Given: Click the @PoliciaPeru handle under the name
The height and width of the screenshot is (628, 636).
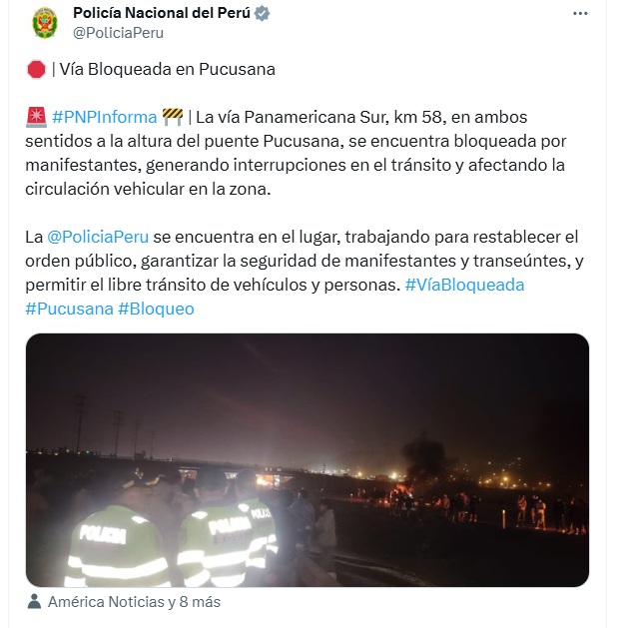Looking at the screenshot, I should pyautogui.click(x=118, y=33).
